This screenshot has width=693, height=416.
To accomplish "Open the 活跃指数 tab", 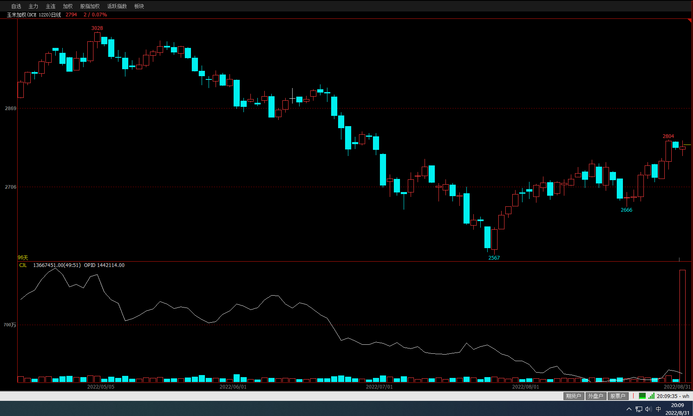I will coord(117,6).
